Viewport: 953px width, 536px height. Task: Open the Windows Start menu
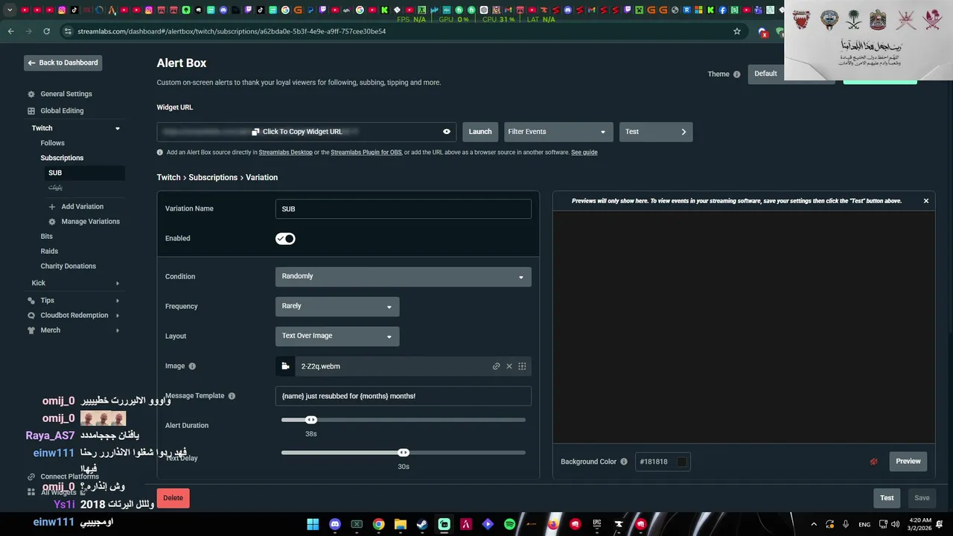pos(313,524)
